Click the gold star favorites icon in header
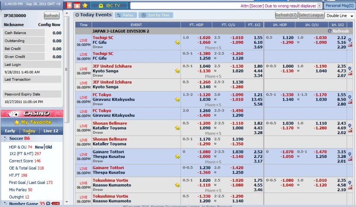The height and width of the screenshot is (207, 356). point(85,5)
